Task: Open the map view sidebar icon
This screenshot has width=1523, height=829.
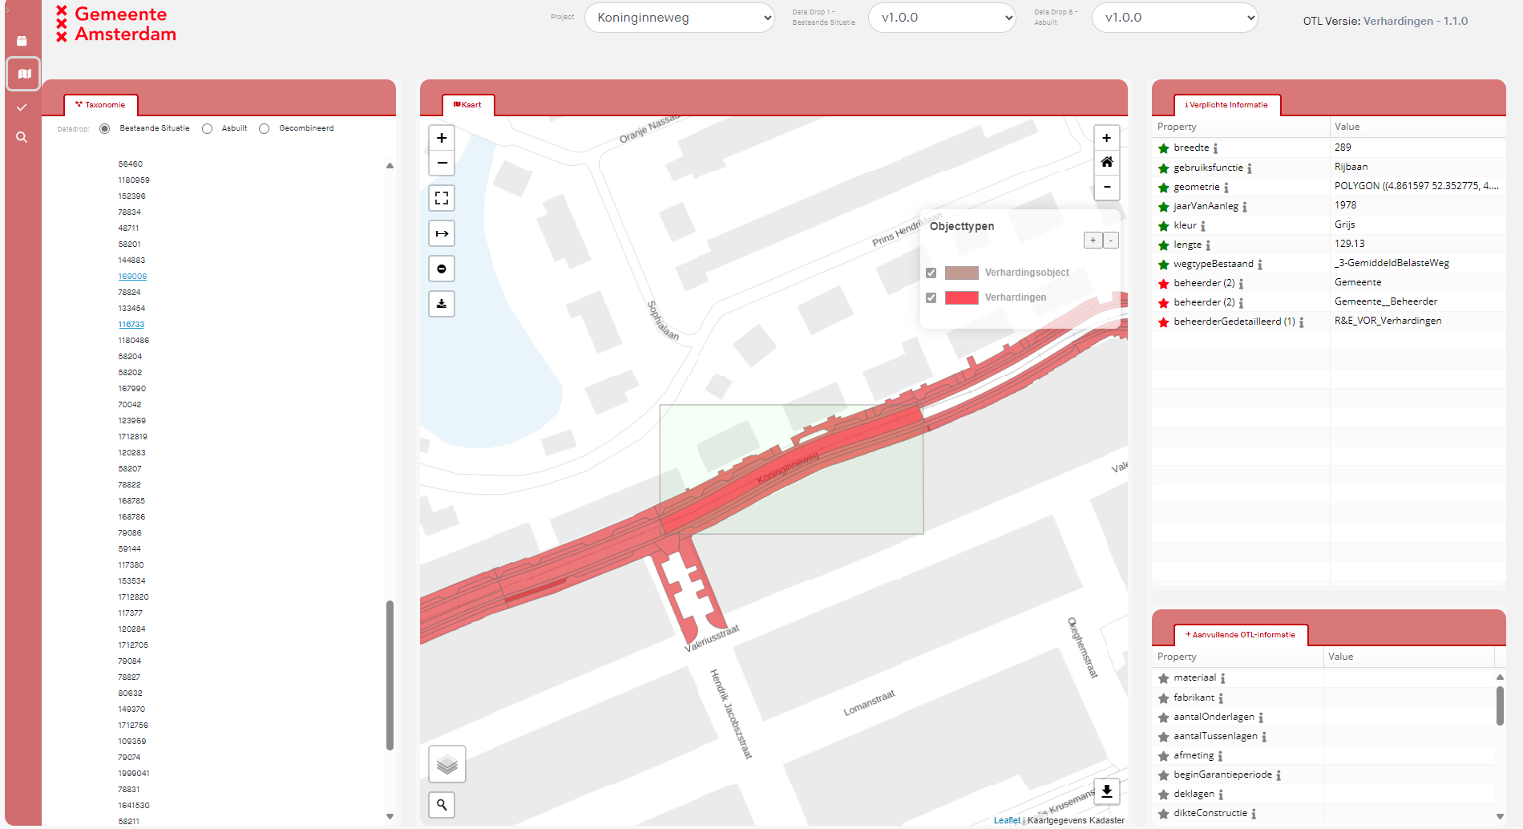Action: (x=24, y=74)
